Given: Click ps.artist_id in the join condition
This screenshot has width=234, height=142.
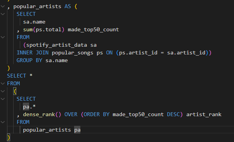Looking at the screenshot, I should coord(138,53).
